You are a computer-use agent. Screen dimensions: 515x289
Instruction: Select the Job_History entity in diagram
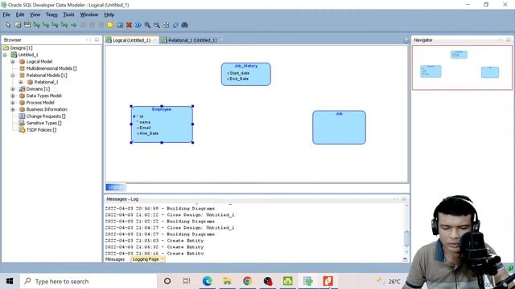246,74
